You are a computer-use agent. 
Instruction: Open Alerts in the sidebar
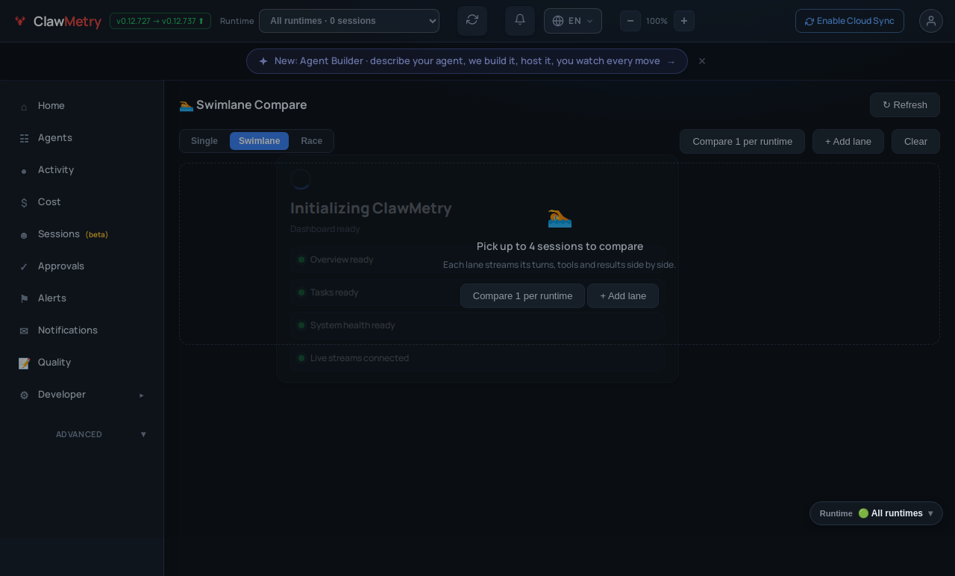[82, 298]
